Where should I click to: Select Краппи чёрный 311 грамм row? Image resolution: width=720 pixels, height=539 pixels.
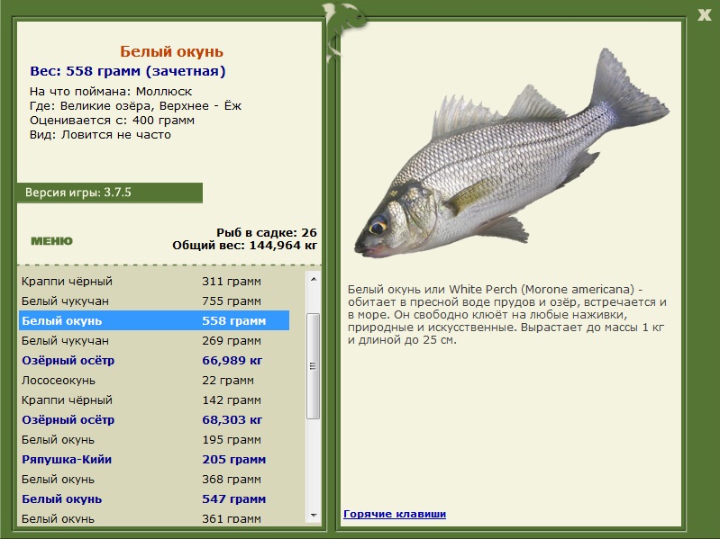pyautogui.click(x=154, y=281)
